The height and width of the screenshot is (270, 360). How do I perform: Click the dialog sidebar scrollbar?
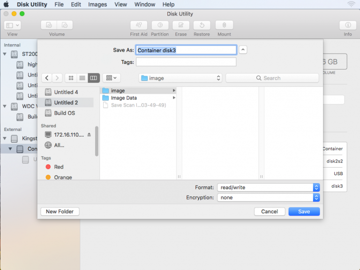[x=97, y=141]
